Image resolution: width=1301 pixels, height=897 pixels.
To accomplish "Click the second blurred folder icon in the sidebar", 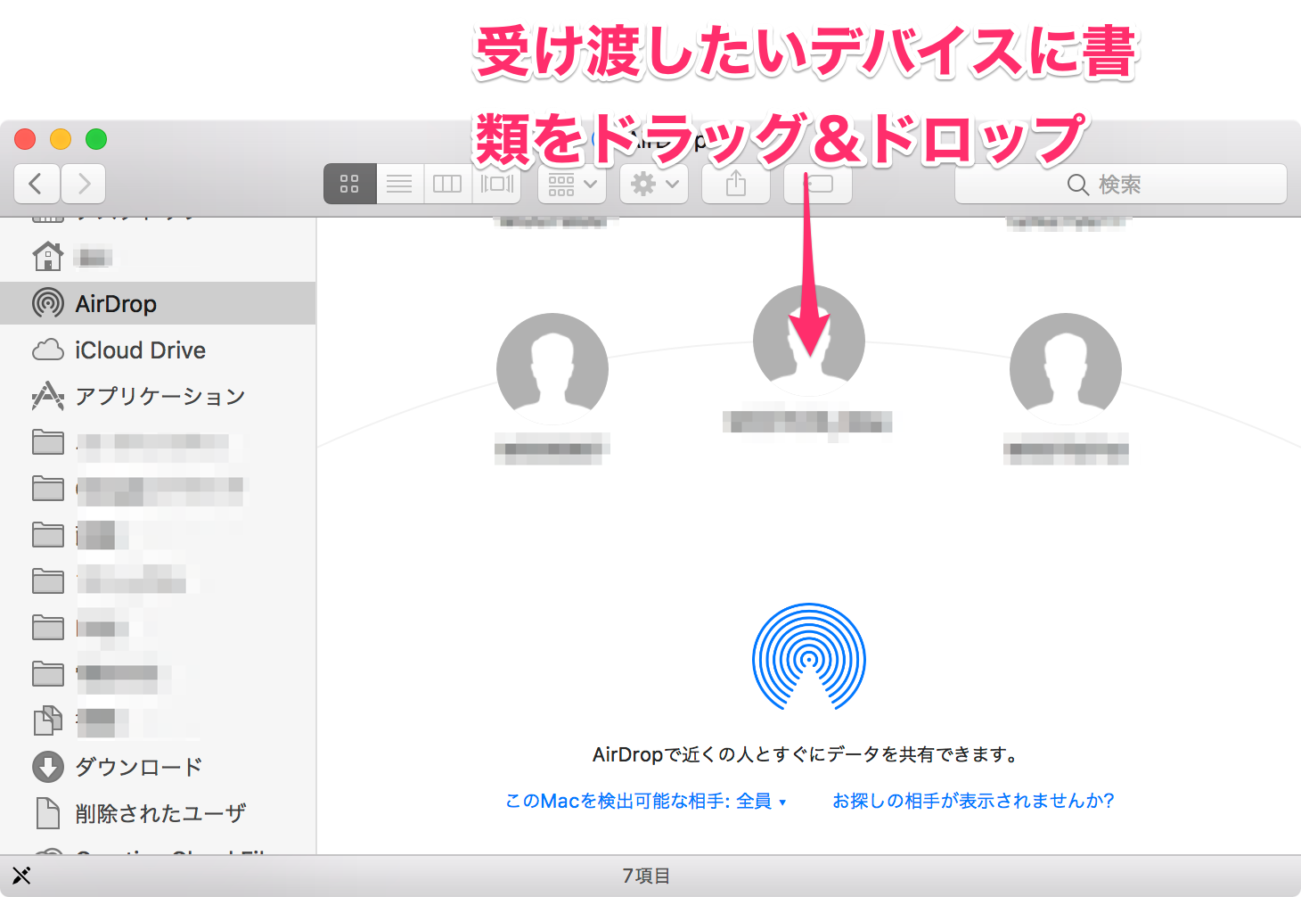I will [x=47, y=489].
